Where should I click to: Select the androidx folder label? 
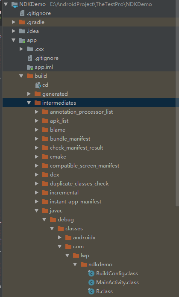(x=84, y=238)
